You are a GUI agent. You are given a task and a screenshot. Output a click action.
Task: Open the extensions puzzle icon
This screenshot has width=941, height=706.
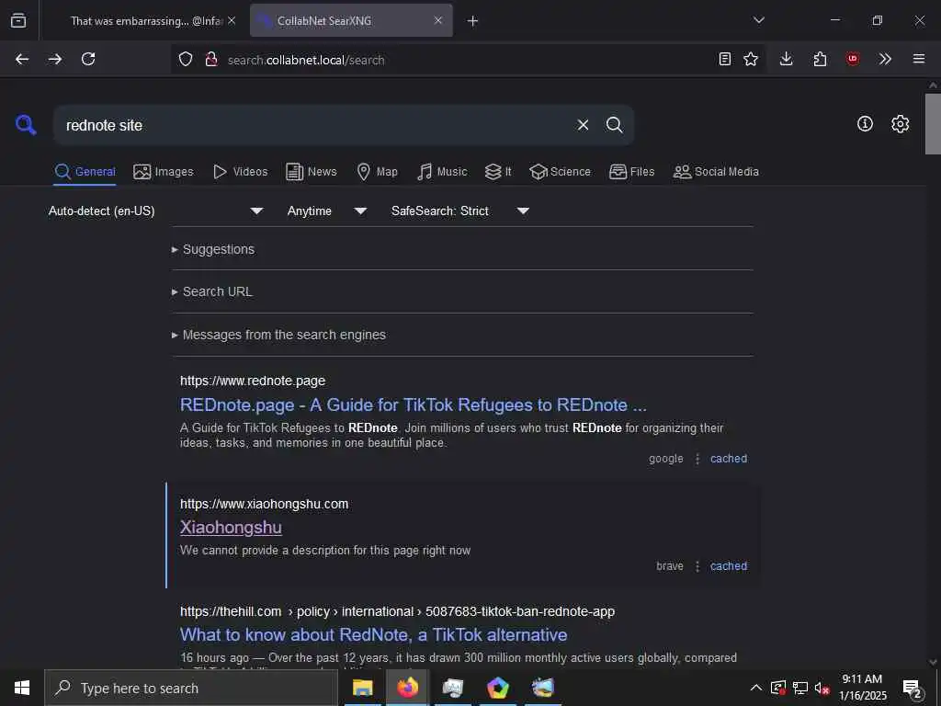(x=820, y=59)
